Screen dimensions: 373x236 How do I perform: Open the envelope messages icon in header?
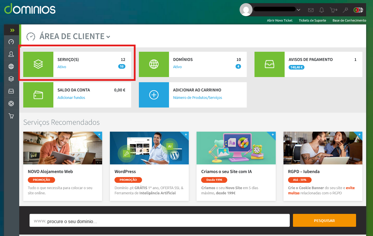click(311, 10)
